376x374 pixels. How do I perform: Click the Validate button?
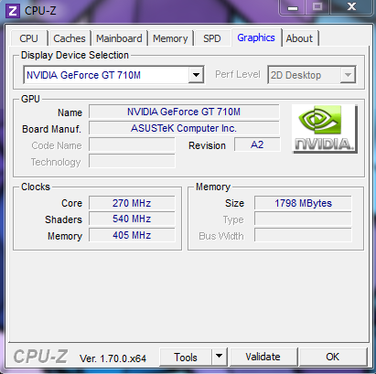263,357
